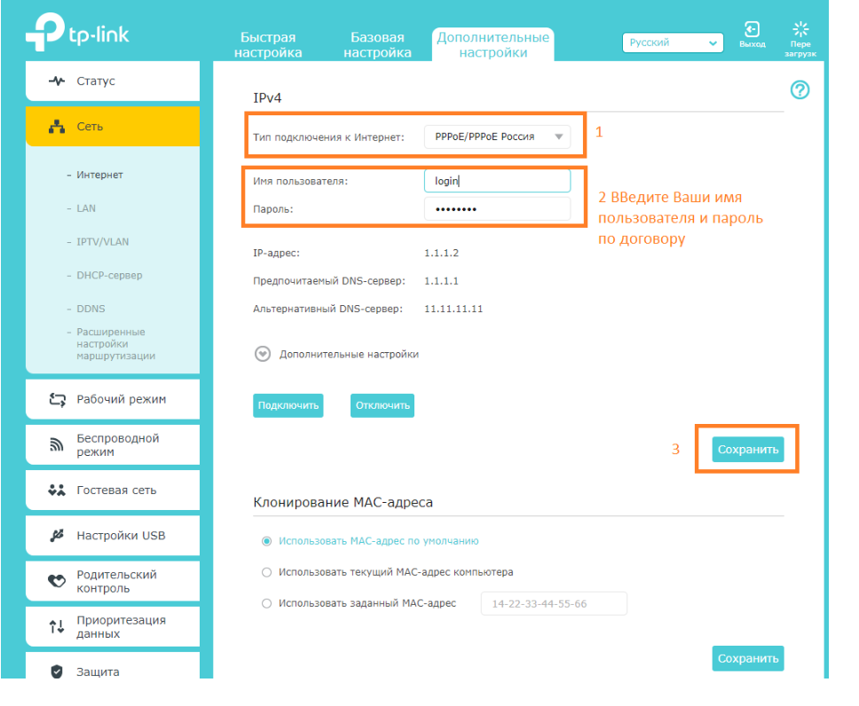Image resolution: width=859 pixels, height=706 pixels.
Task: Click the Настройки USB icon
Action: point(57,536)
